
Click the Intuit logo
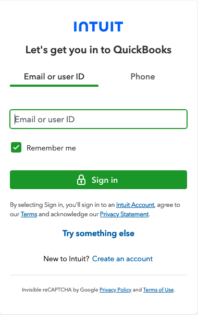click(x=98, y=27)
